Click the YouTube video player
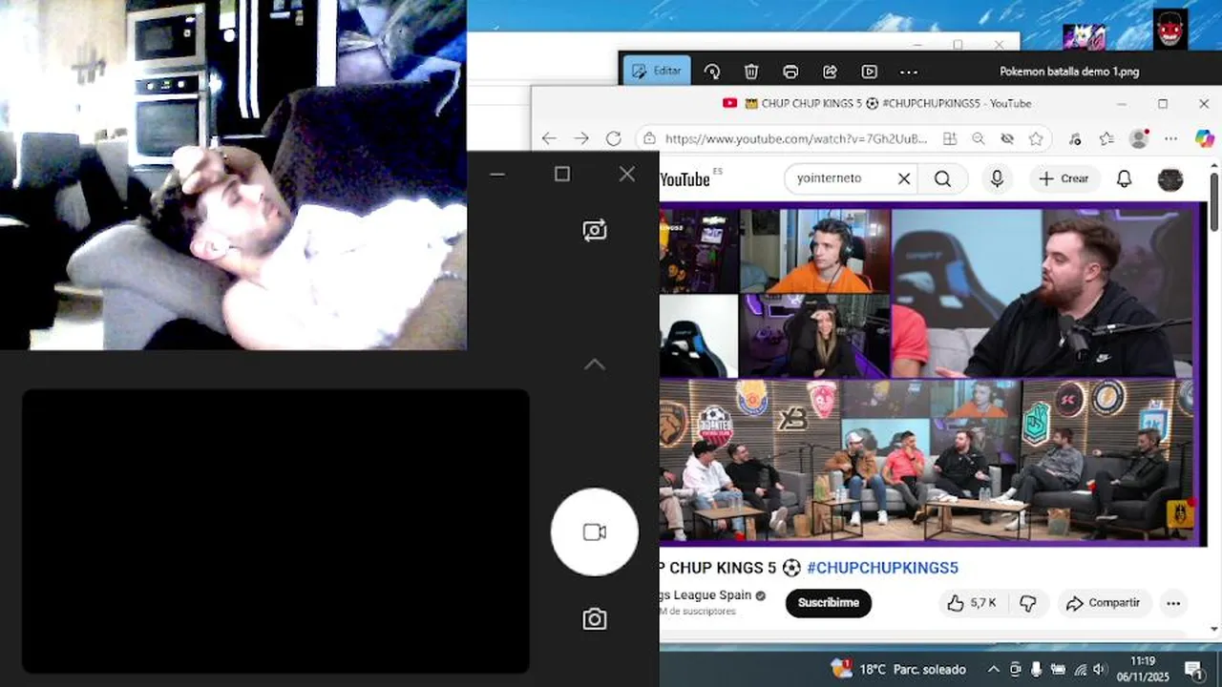 (931, 373)
